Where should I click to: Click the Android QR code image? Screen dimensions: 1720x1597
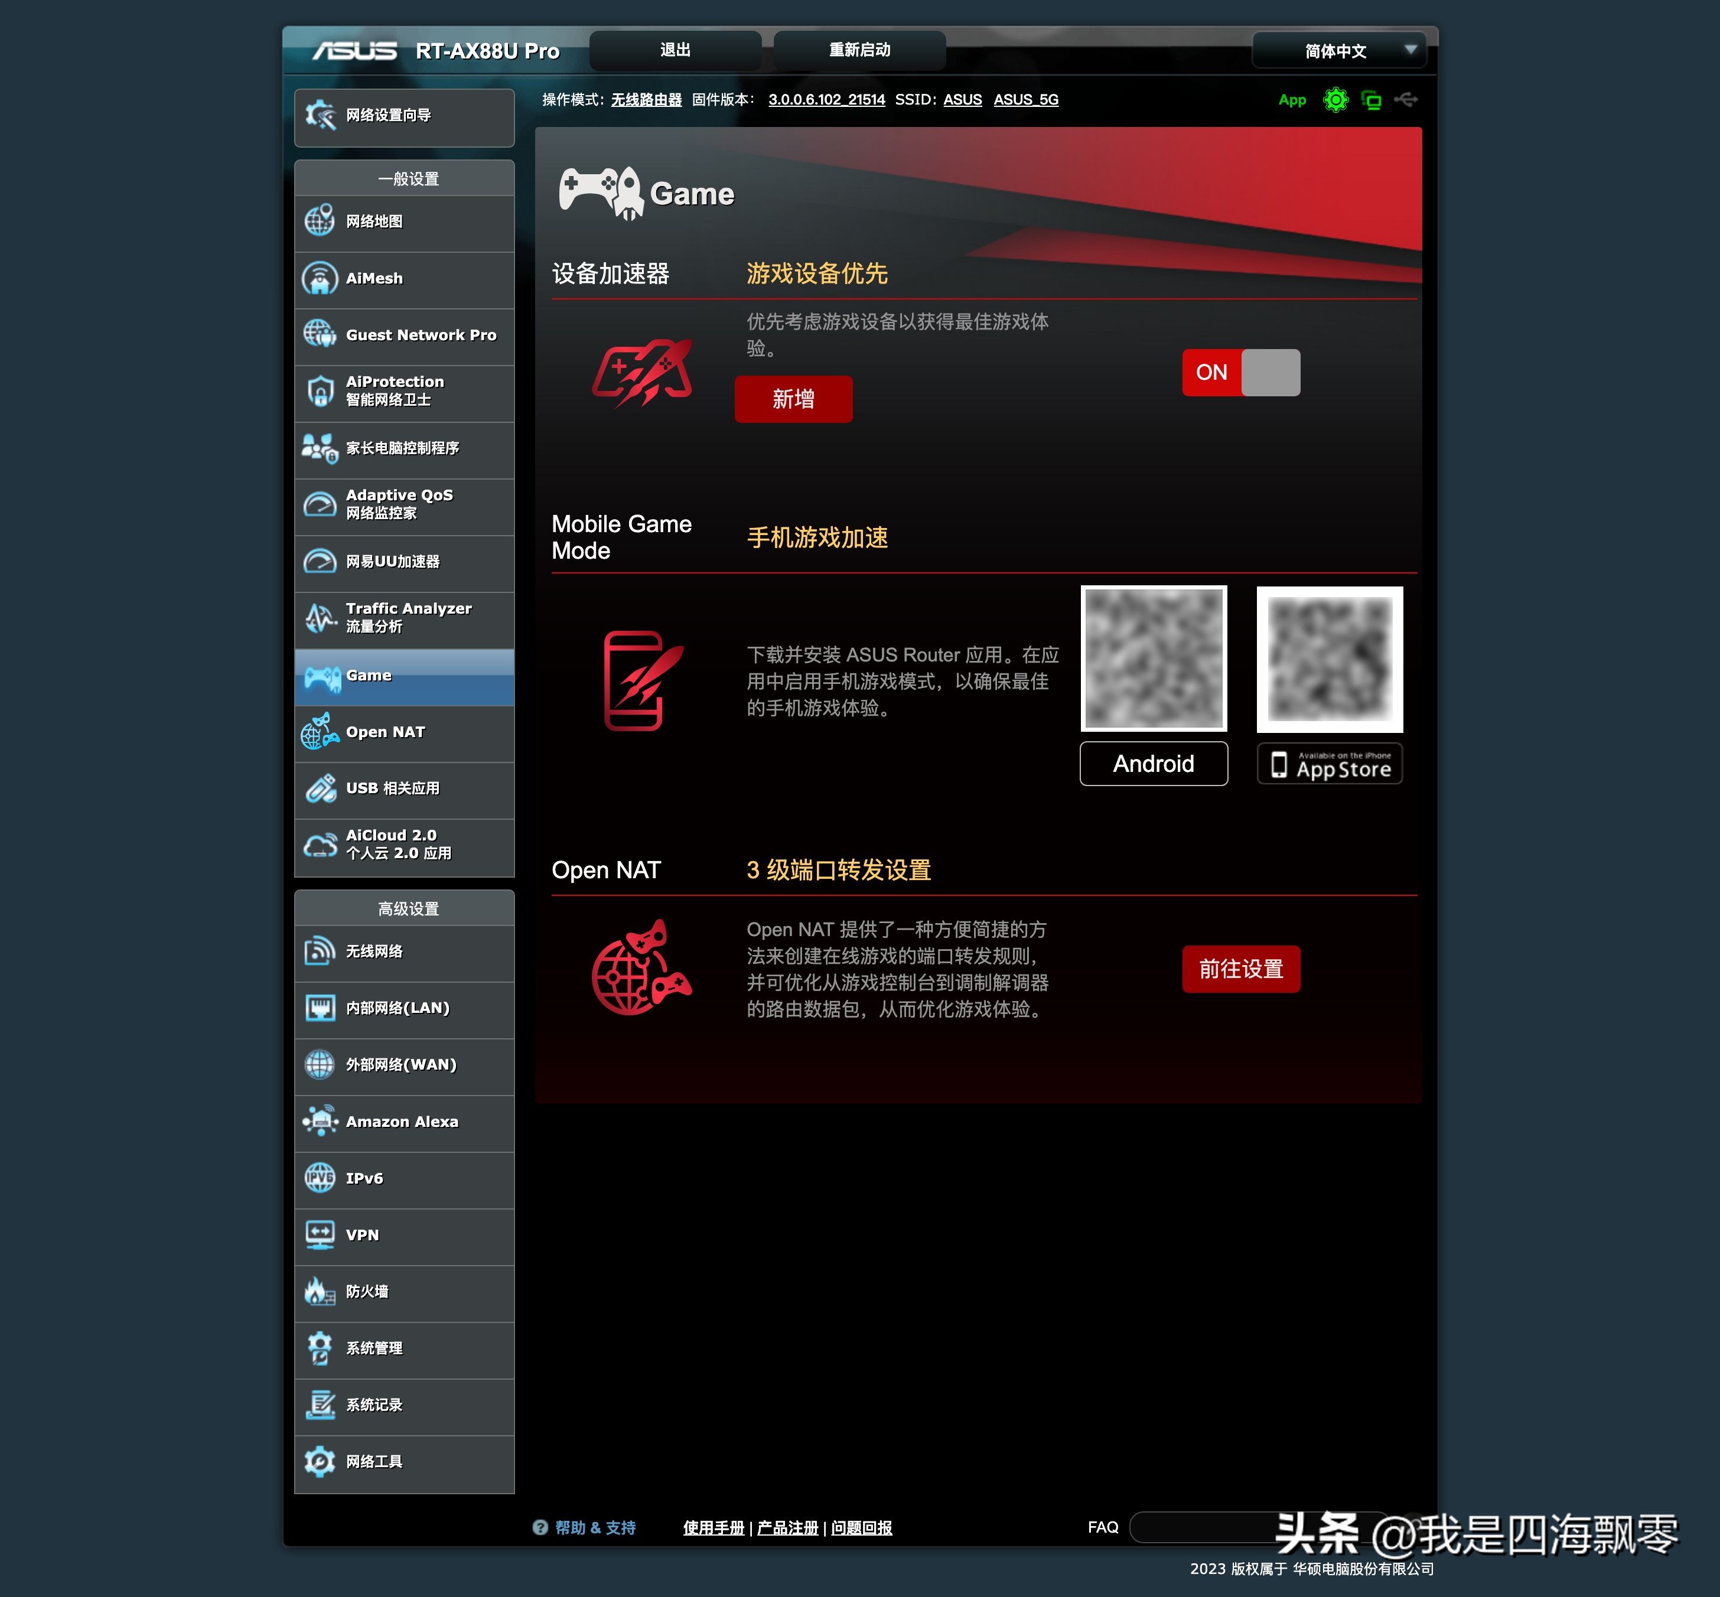click(1153, 659)
